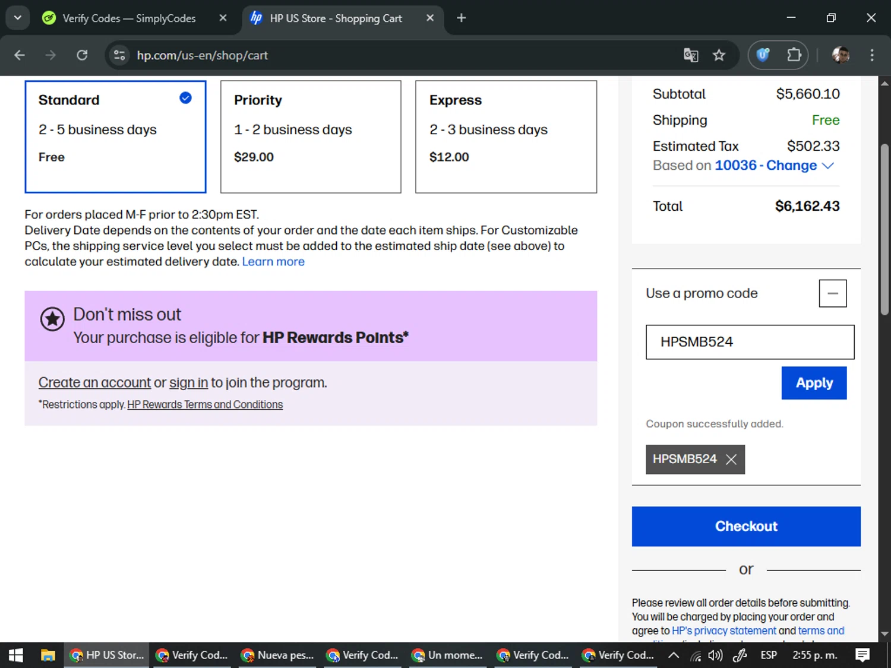The image size is (891, 668).
Task: Click the Coupon successfully added message
Action: point(715,424)
